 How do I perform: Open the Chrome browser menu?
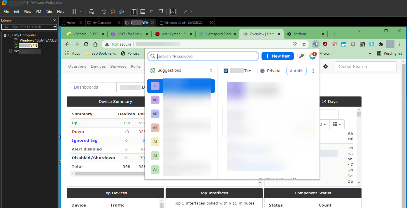[400, 44]
